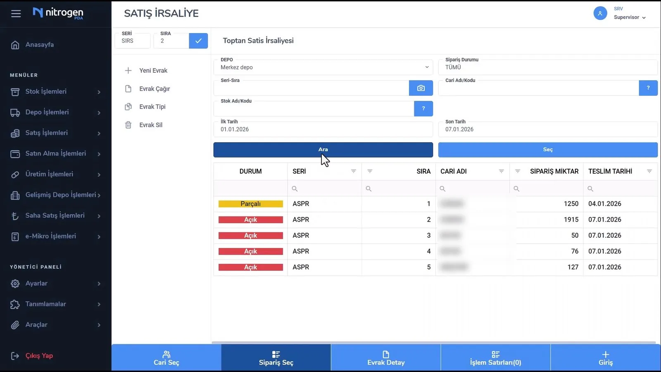Switch to the Evrak Detay tab
661x372 pixels.
click(386, 358)
